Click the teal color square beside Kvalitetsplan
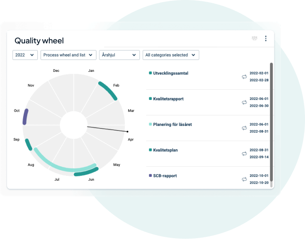Screen dimensions: 305x239 click(150, 150)
